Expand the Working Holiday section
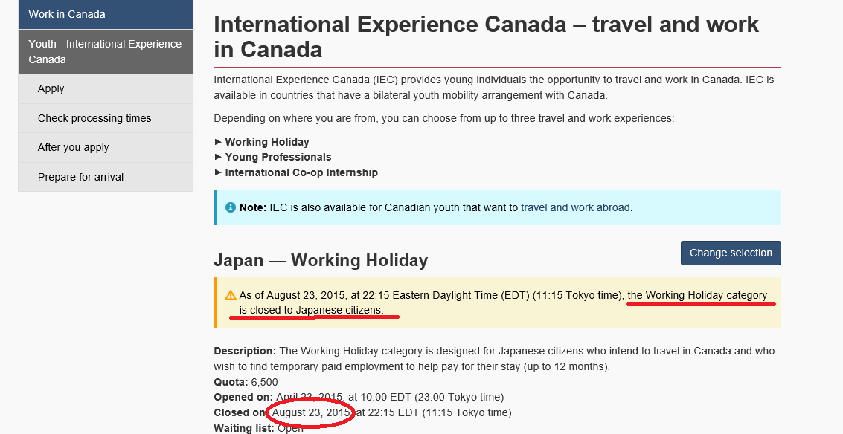The image size is (843, 434). [x=267, y=142]
